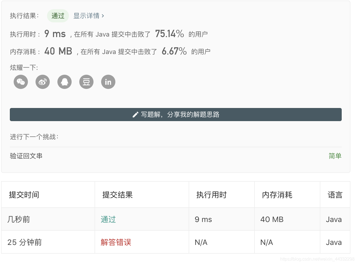Click 写题解，分享我的解题思路 button
The image size is (357, 264).
click(176, 115)
